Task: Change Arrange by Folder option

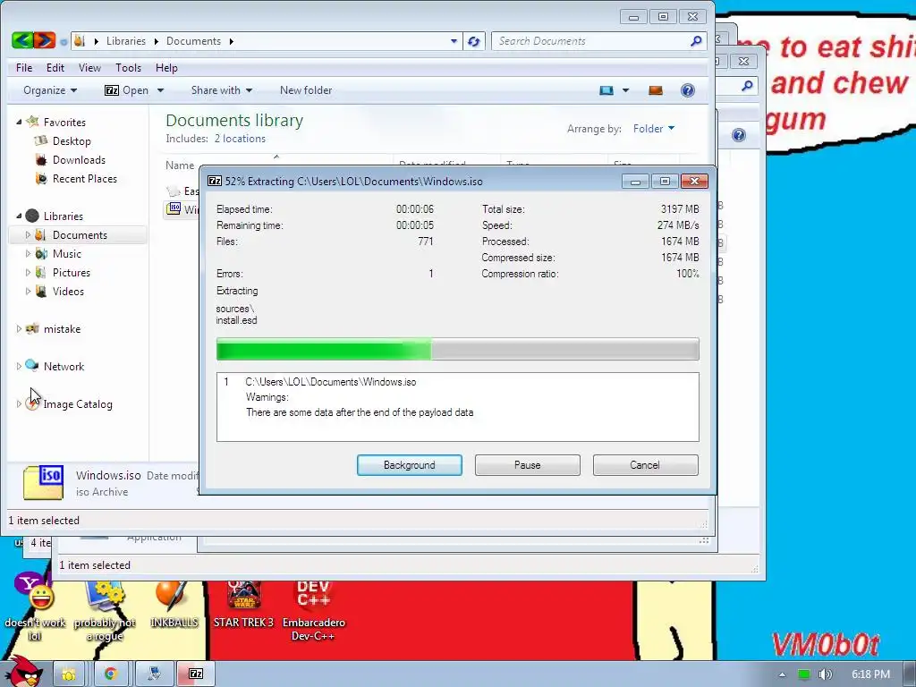Action: pos(653,129)
